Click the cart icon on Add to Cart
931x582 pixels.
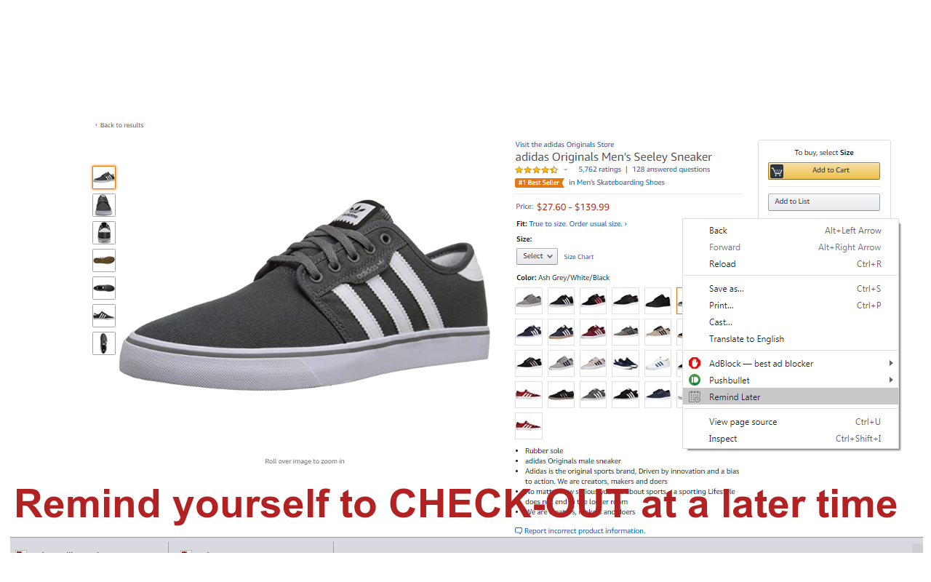(x=777, y=171)
